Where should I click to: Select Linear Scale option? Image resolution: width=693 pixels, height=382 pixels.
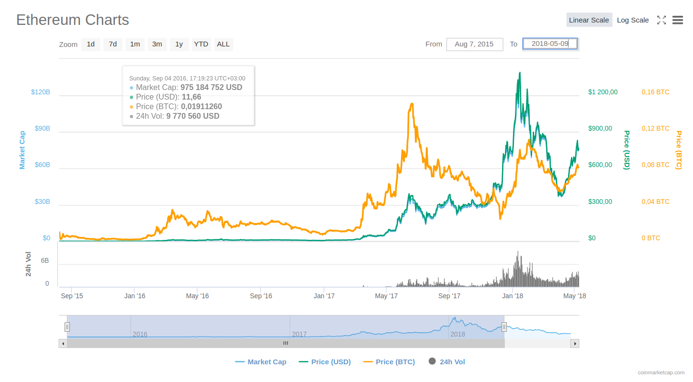pyautogui.click(x=589, y=20)
